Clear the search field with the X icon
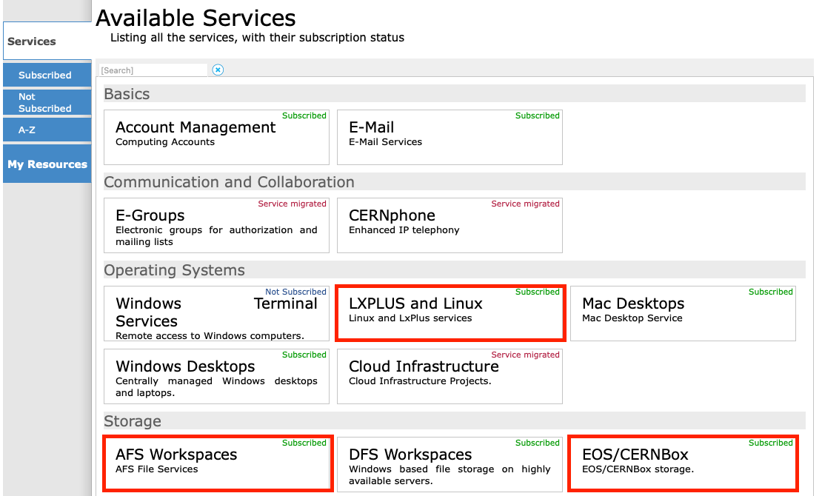 pyautogui.click(x=218, y=70)
